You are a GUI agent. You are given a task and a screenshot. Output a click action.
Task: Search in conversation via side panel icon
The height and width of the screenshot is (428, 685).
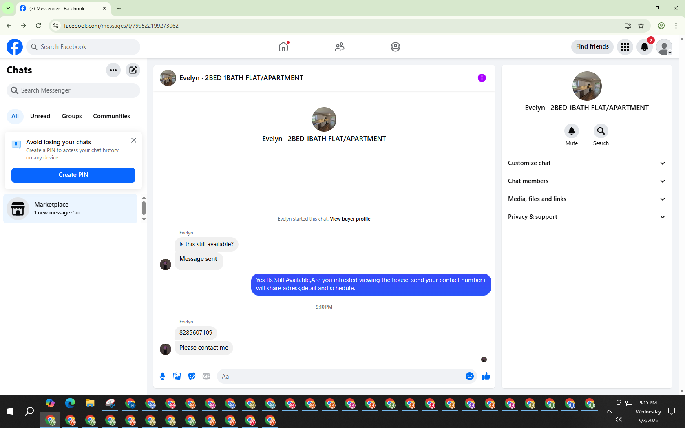click(601, 131)
